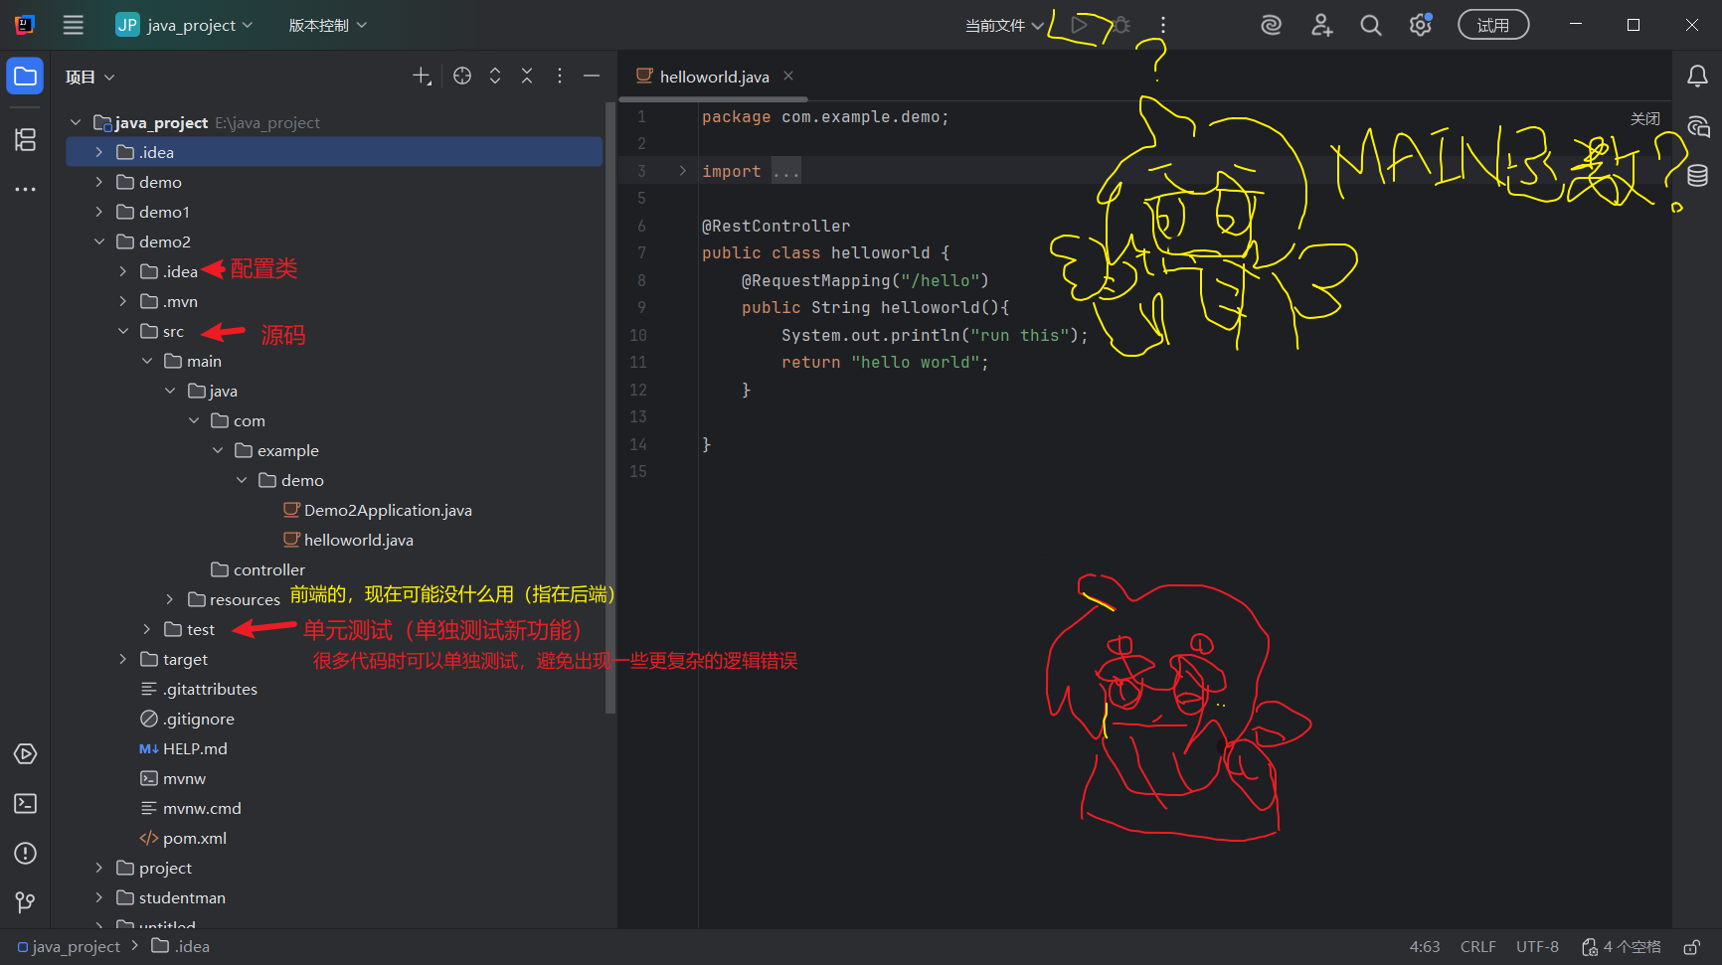Screen dimensions: 1722x965
Task: Click the Search Everywhere magnifier icon
Action: tap(1370, 26)
